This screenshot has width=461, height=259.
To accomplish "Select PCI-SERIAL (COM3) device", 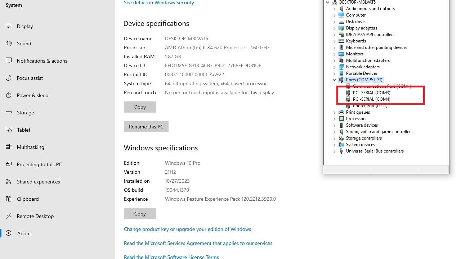I will 371,93.
